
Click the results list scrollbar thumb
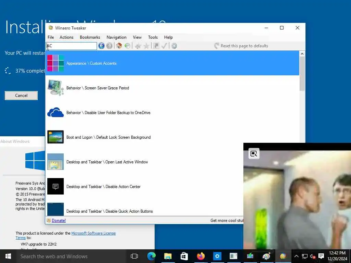click(302, 74)
